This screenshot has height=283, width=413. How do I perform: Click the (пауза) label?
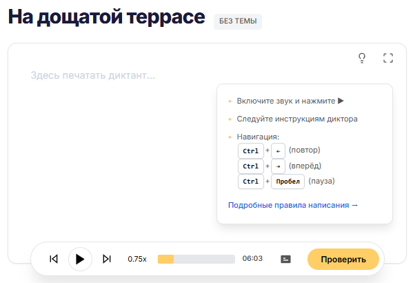tap(321, 182)
